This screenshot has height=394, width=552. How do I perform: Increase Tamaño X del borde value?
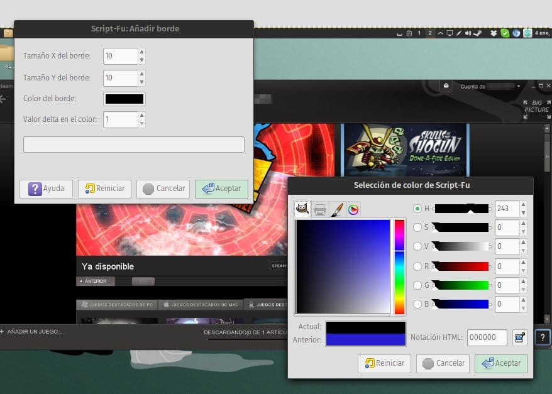[x=141, y=52]
